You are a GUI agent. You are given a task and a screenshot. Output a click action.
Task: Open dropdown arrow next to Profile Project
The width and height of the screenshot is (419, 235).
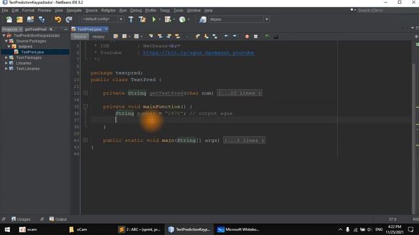tap(189, 20)
